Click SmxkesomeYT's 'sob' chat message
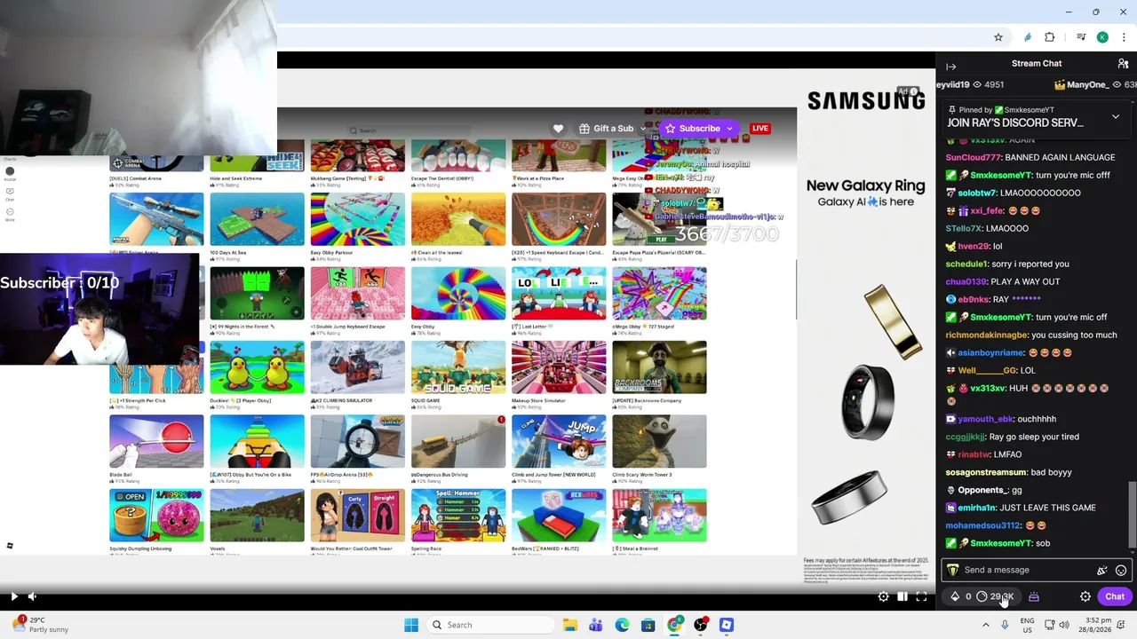Image resolution: width=1137 pixels, height=639 pixels. pos(1042,543)
